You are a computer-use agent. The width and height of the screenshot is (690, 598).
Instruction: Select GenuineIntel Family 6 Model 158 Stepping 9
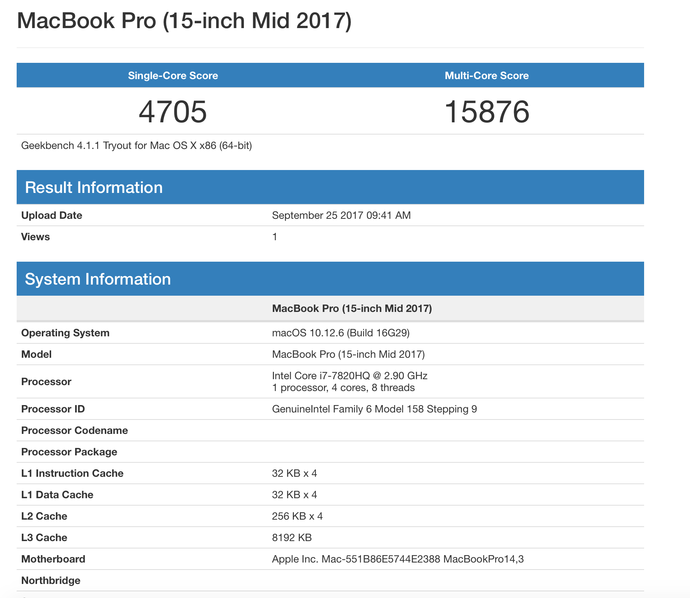click(x=375, y=409)
